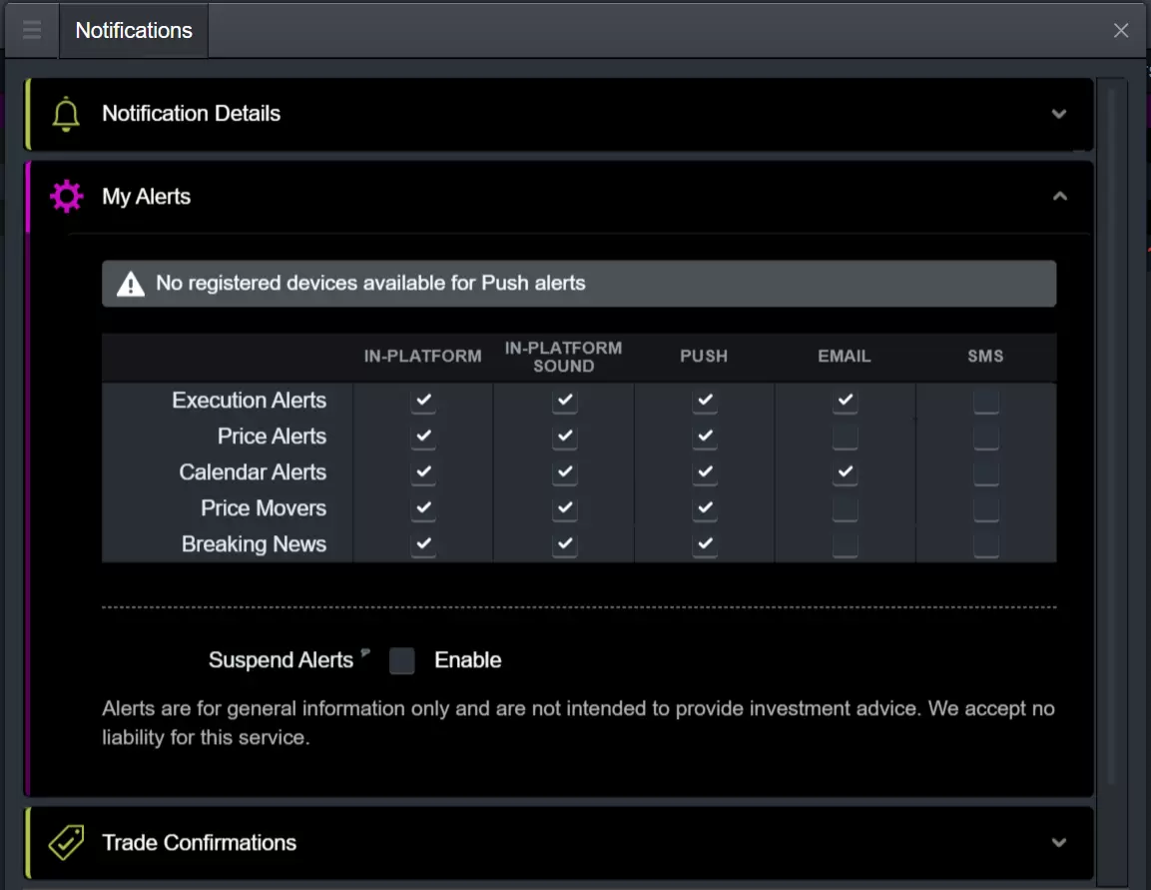Screen dimensions: 1151x890
Task: Disable Email for Calendar Alerts
Action: point(845,472)
